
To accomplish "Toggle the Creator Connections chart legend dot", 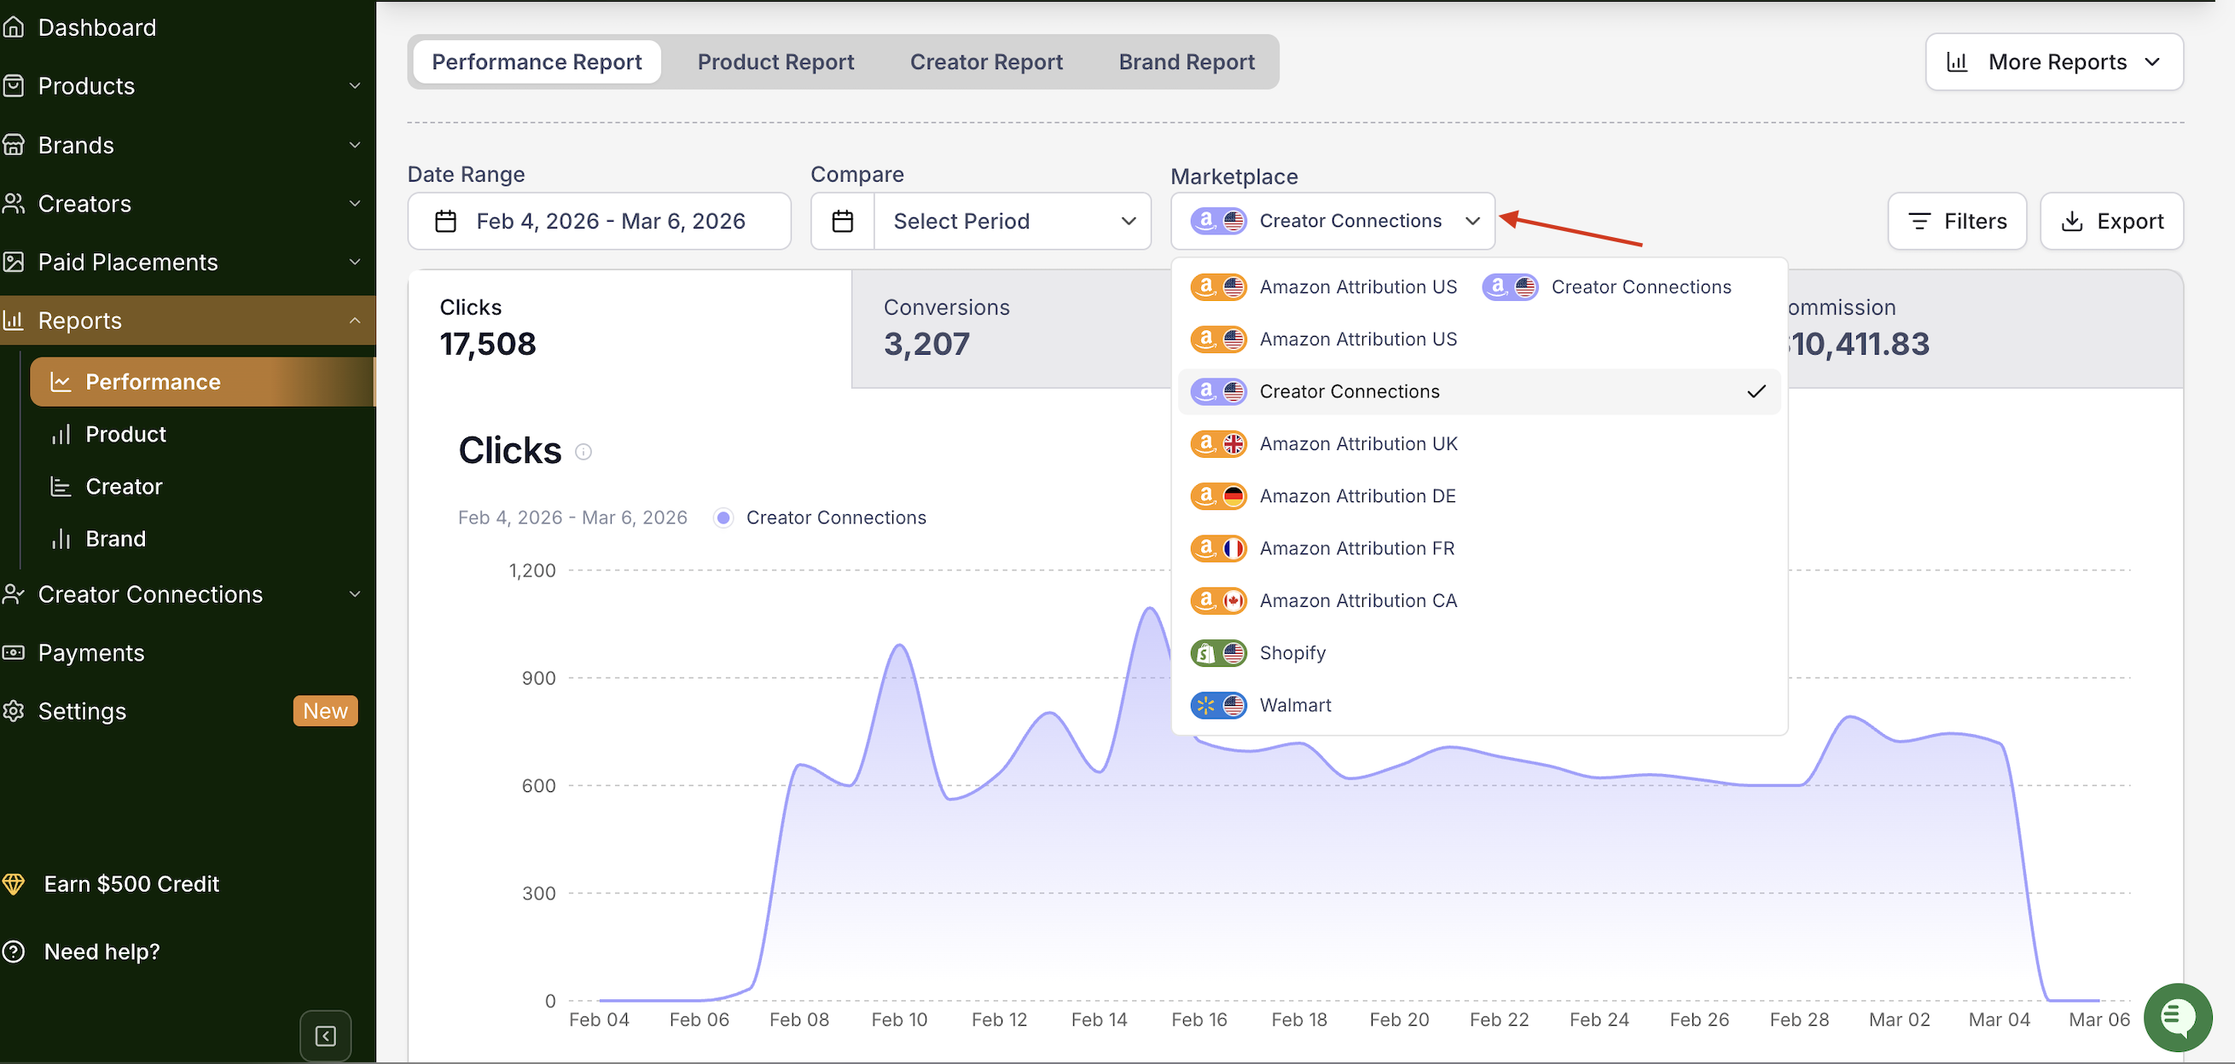I will (x=723, y=518).
